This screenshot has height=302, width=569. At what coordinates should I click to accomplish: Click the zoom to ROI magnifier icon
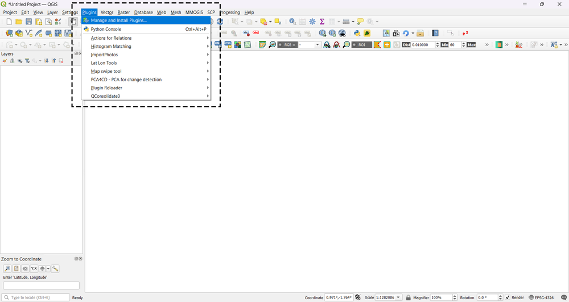[347, 44]
